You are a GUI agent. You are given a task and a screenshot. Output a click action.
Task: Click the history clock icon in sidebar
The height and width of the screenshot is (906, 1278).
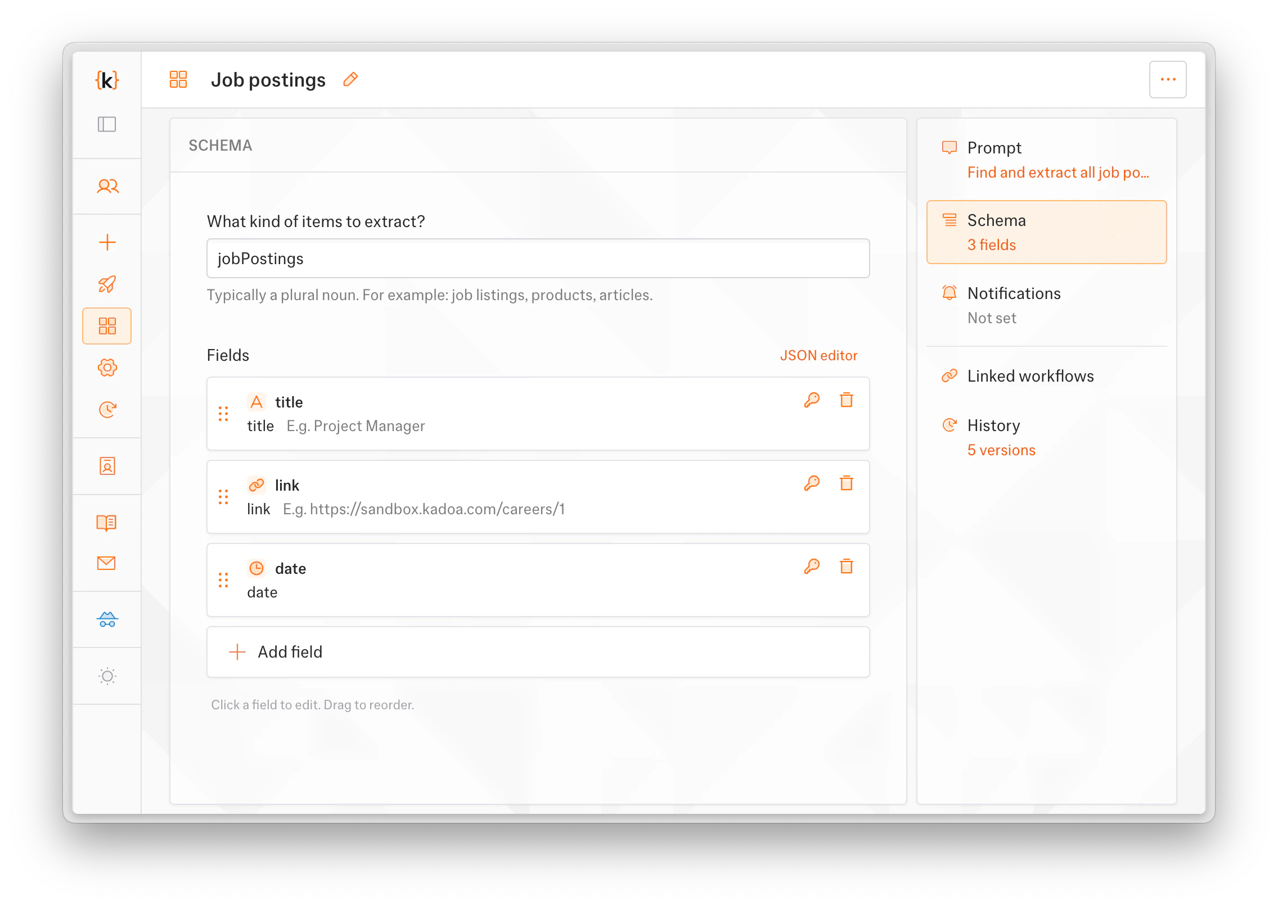(107, 410)
